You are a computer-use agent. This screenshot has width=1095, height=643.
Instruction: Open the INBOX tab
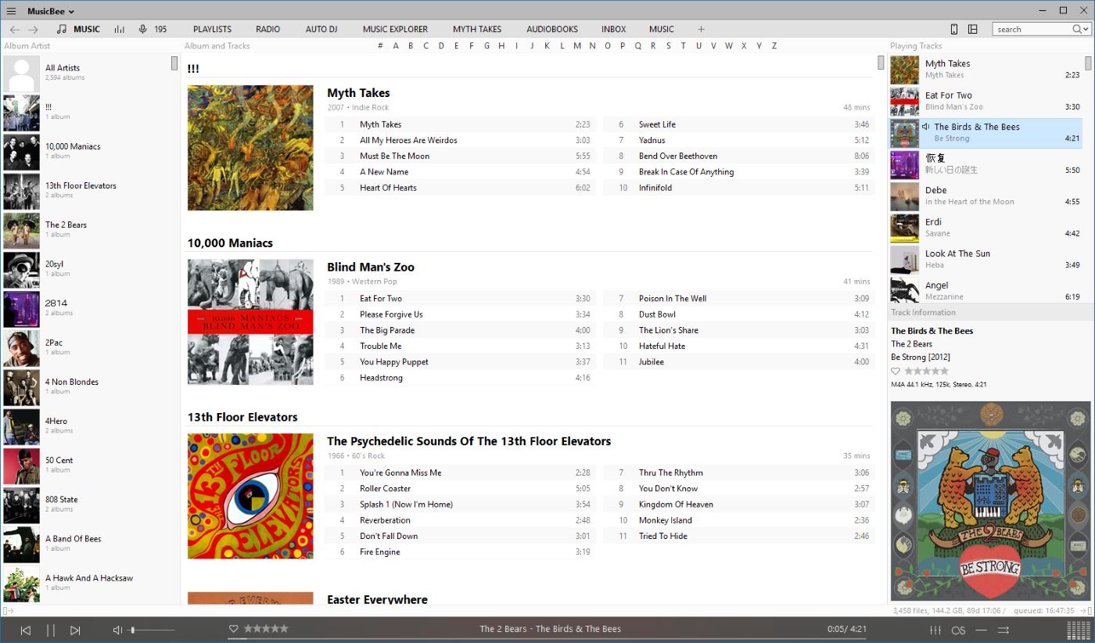tap(614, 29)
